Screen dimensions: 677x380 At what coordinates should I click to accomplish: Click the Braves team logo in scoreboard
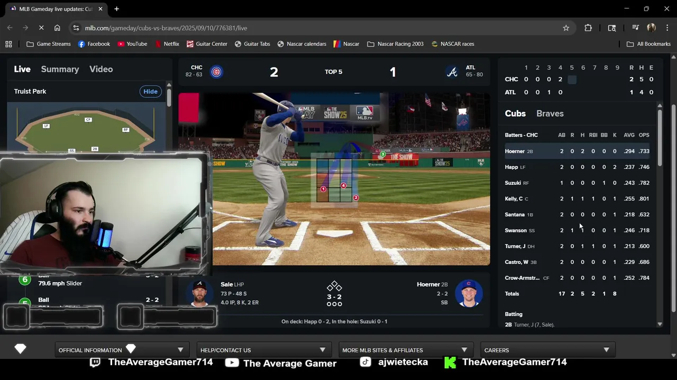click(x=452, y=72)
